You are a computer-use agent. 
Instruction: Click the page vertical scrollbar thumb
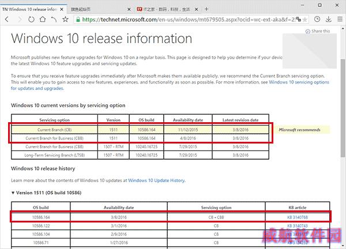pos(343,108)
